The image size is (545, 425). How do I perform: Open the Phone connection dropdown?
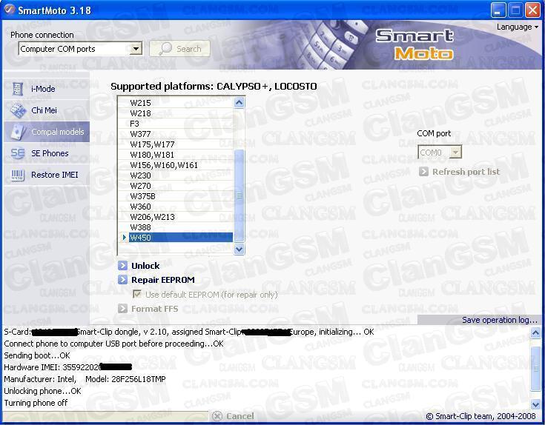point(136,49)
